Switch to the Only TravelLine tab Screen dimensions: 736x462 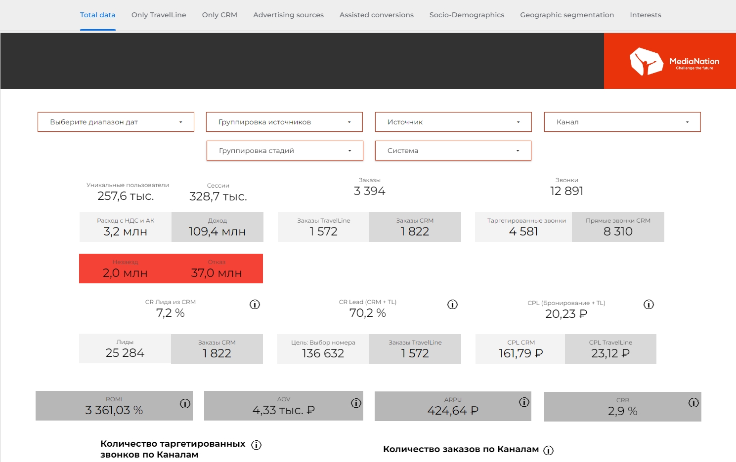(x=159, y=15)
